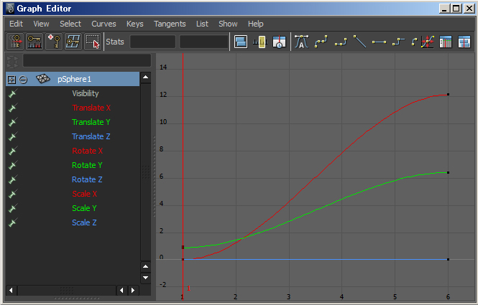Apply Flat tangents icon
This screenshot has height=305, width=478.
(379, 42)
